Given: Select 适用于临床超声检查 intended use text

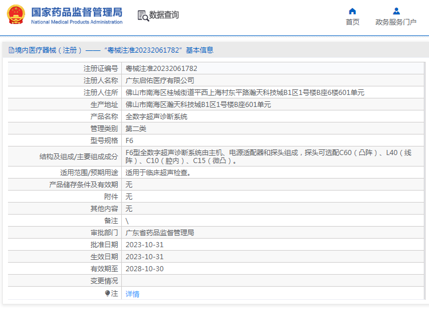Looking at the screenshot, I should pyautogui.click(x=158, y=173).
